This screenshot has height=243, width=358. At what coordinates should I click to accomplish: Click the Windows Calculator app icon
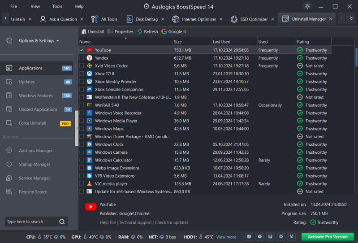point(89,160)
